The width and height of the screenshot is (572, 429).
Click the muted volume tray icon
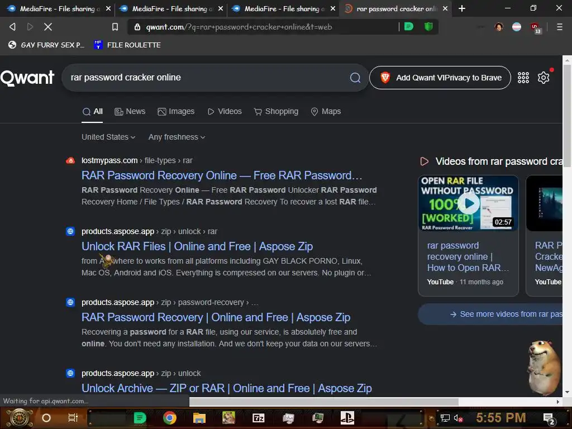458,418
